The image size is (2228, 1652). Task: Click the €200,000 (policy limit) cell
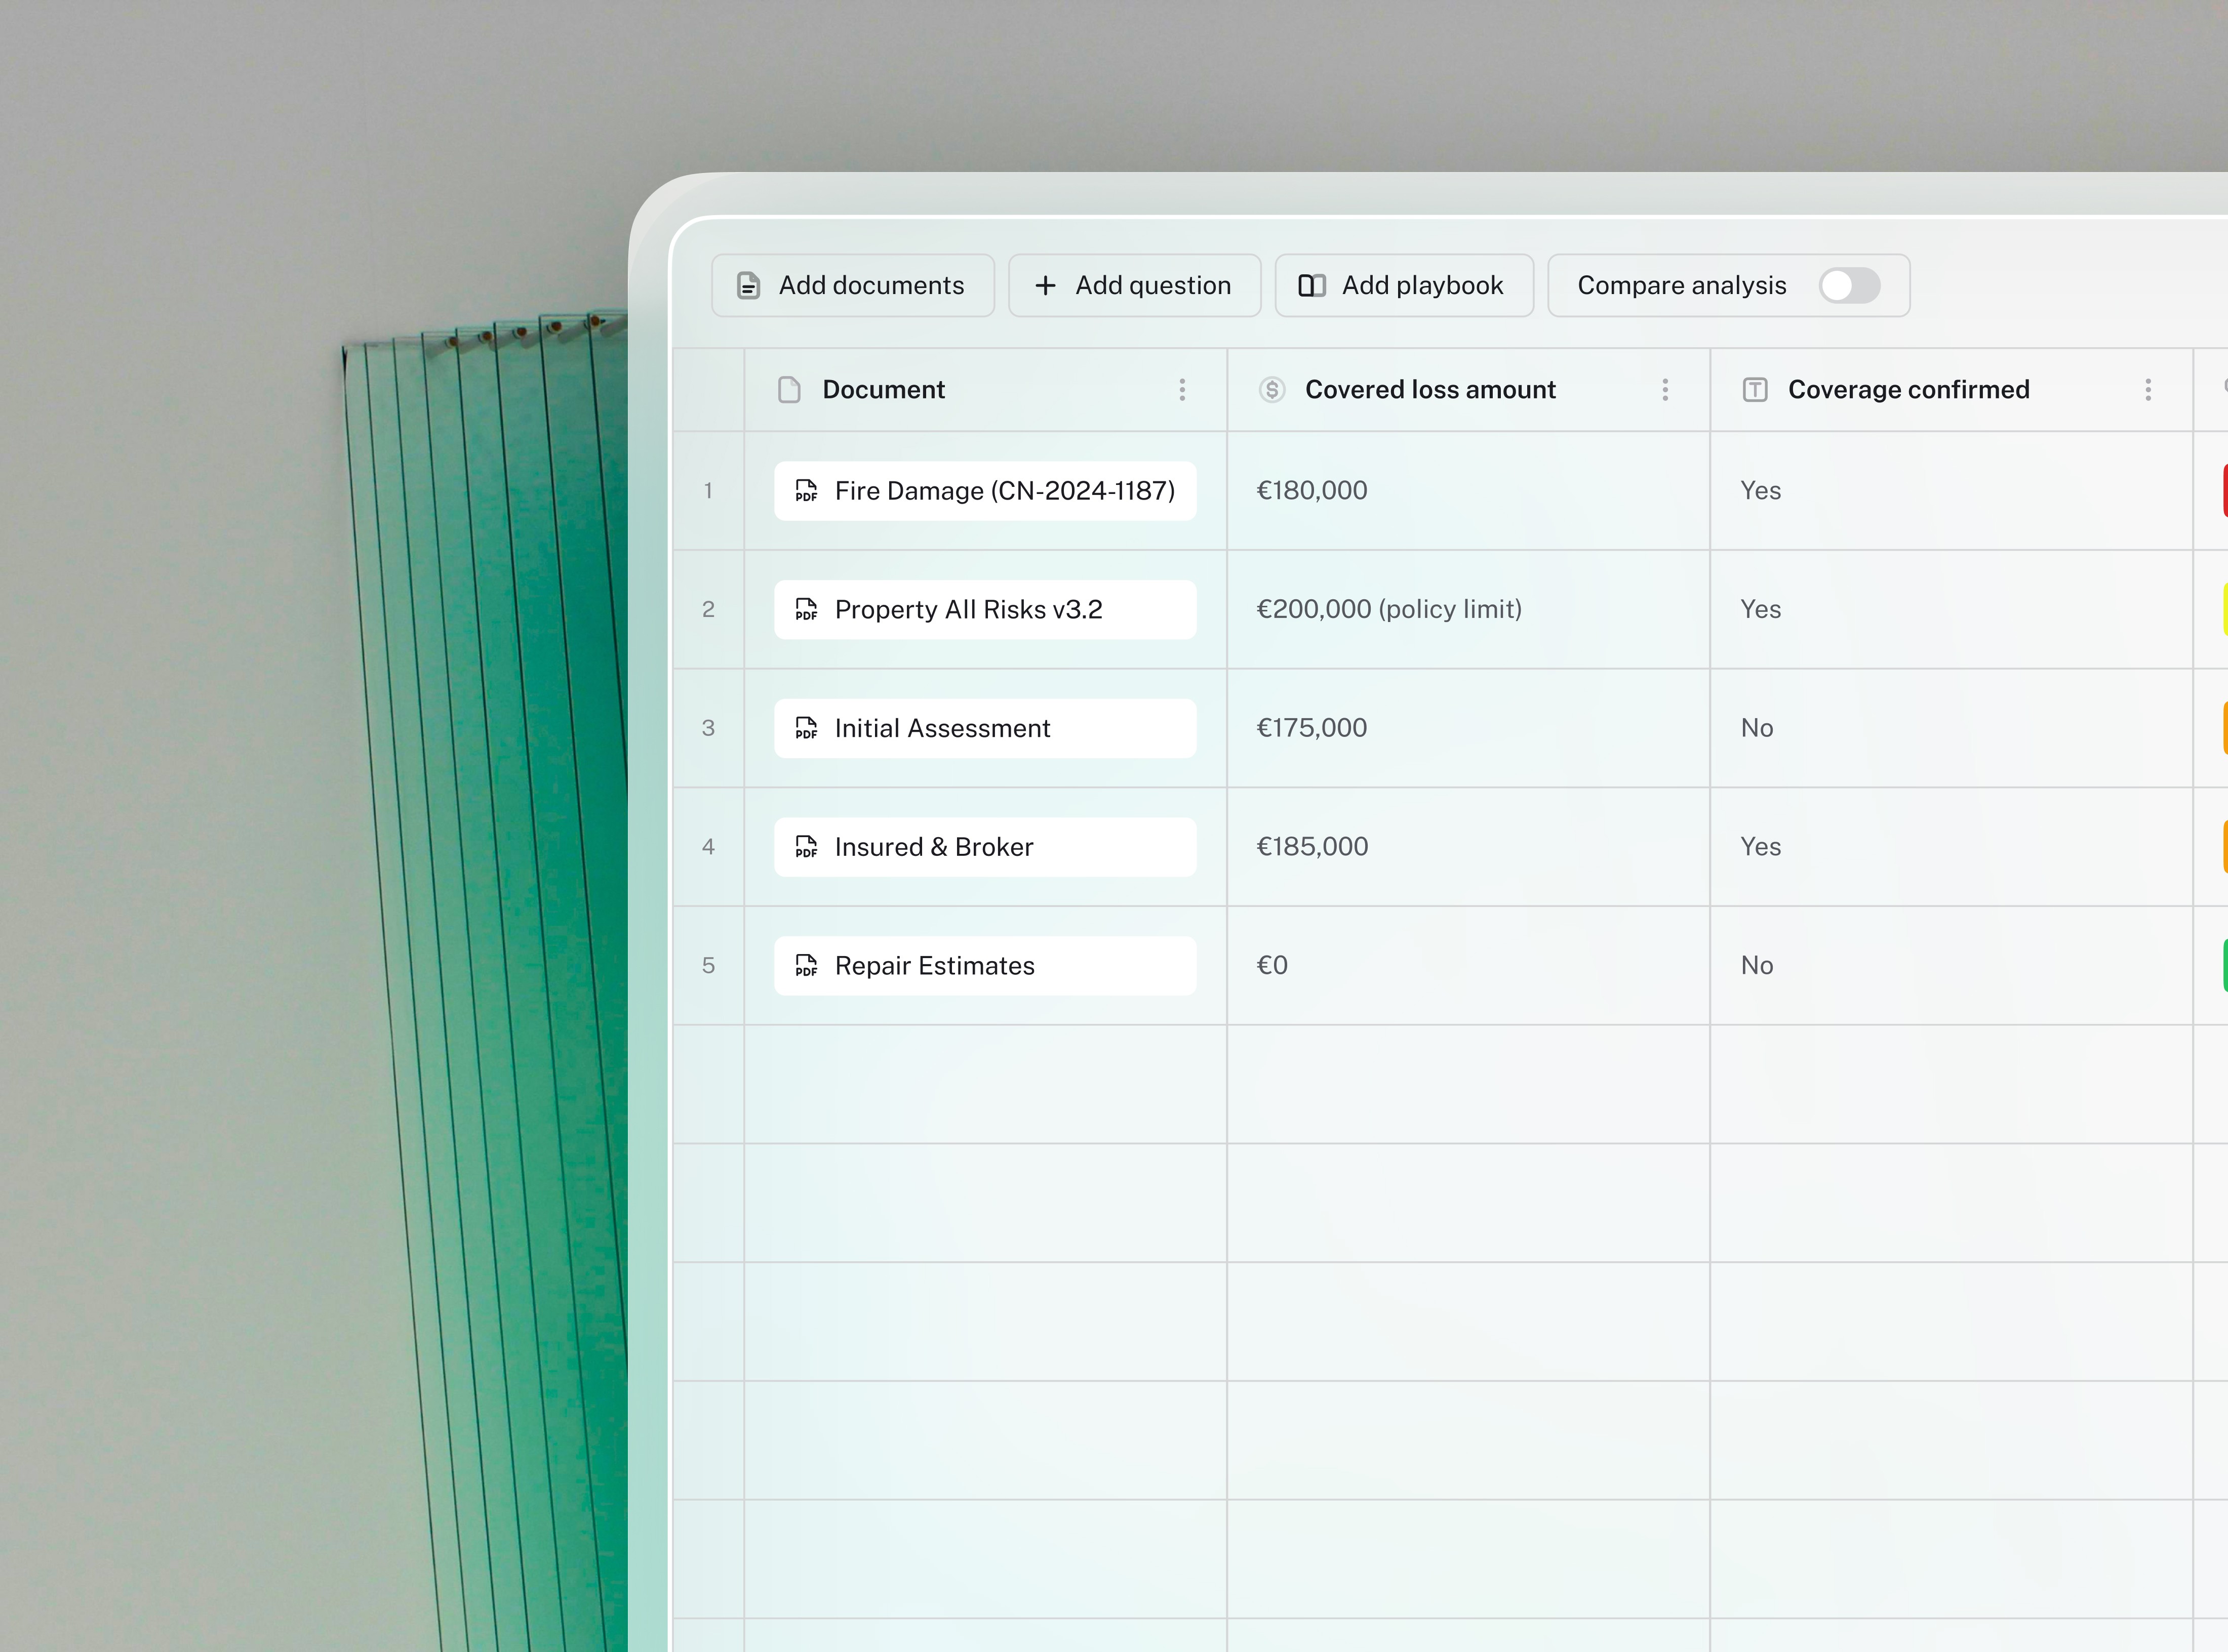[1388, 610]
